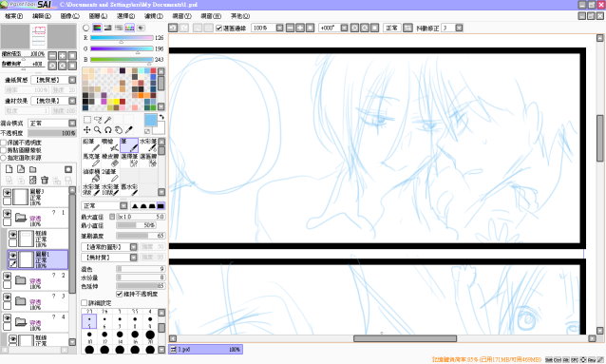Viewport: 606px width, 364px height.
Task: Create a new linework layer
Action: 21,169
